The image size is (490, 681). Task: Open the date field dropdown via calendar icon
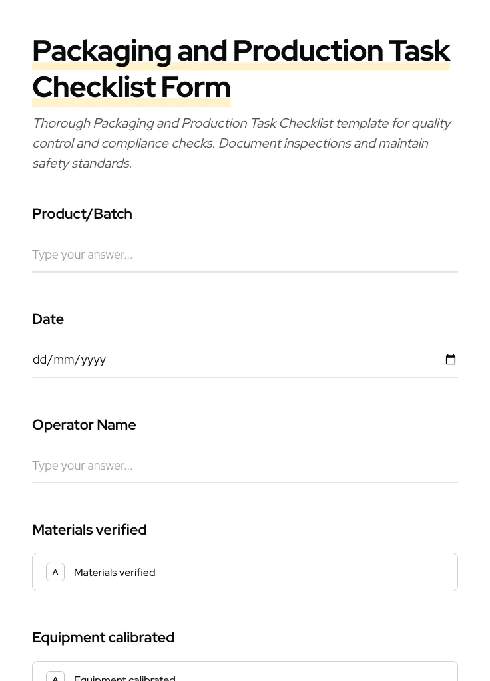point(451,359)
